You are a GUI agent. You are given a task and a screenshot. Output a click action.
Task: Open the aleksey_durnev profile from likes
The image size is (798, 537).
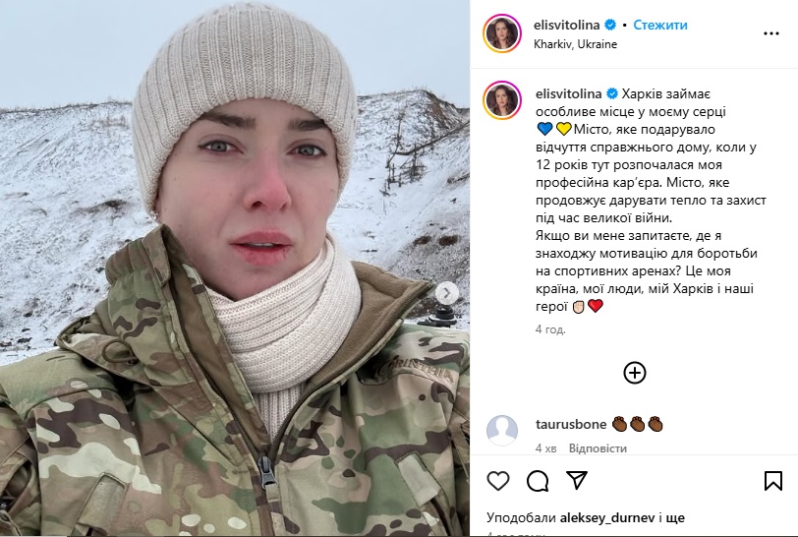pos(607,518)
